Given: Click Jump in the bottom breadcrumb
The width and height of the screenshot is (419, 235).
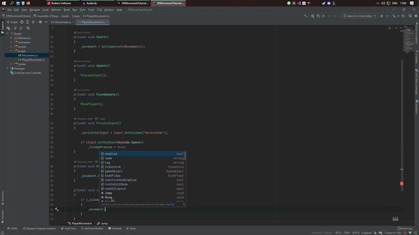Looking at the screenshot, I should (x=102, y=223).
